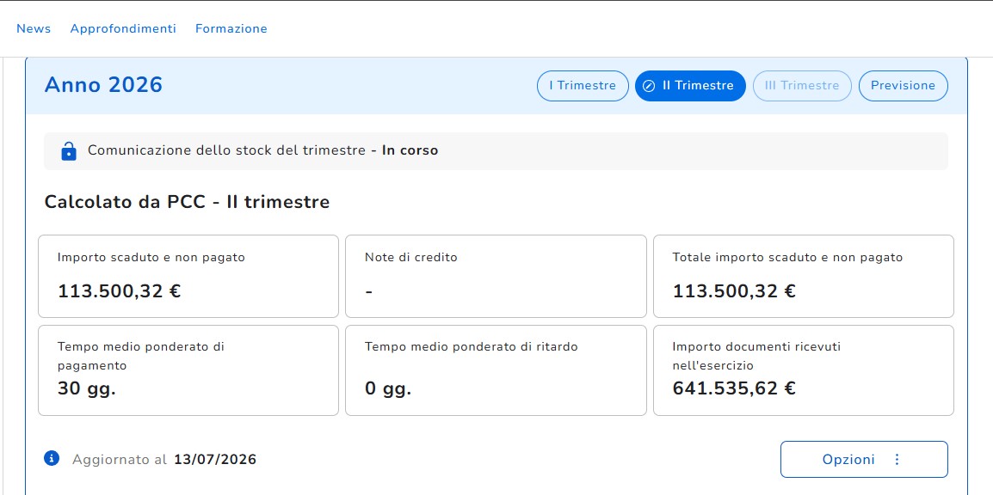
Task: Click the '0 gg.' value
Action: [388, 388]
